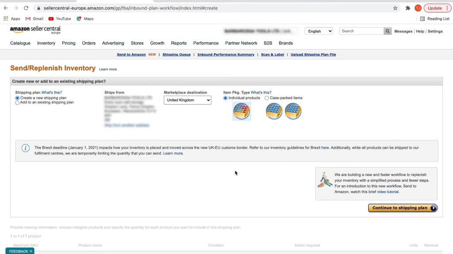Image resolution: width=453 pixels, height=254 pixels.
Task: Click into the Seller Central search field
Action: (361, 31)
